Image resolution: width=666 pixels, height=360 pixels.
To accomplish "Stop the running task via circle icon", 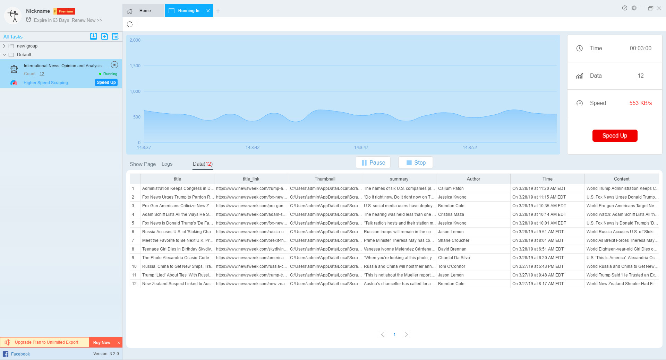I will pyautogui.click(x=114, y=65).
